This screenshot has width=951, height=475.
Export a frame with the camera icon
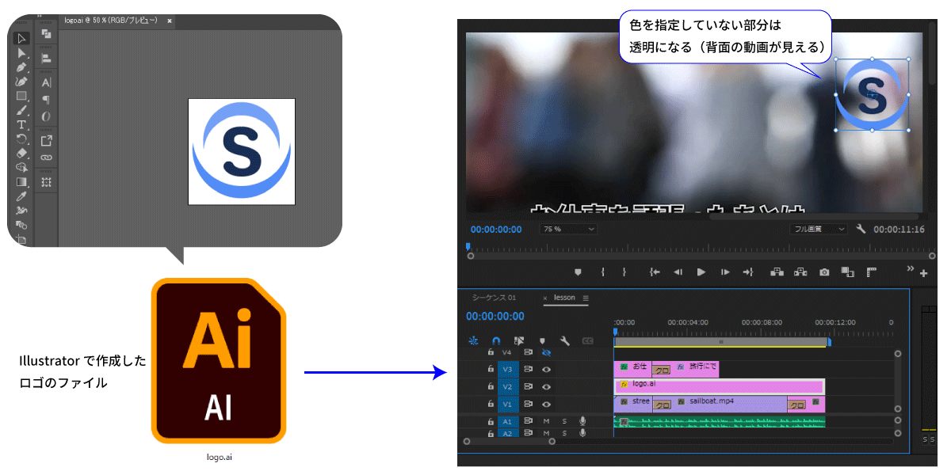click(824, 272)
